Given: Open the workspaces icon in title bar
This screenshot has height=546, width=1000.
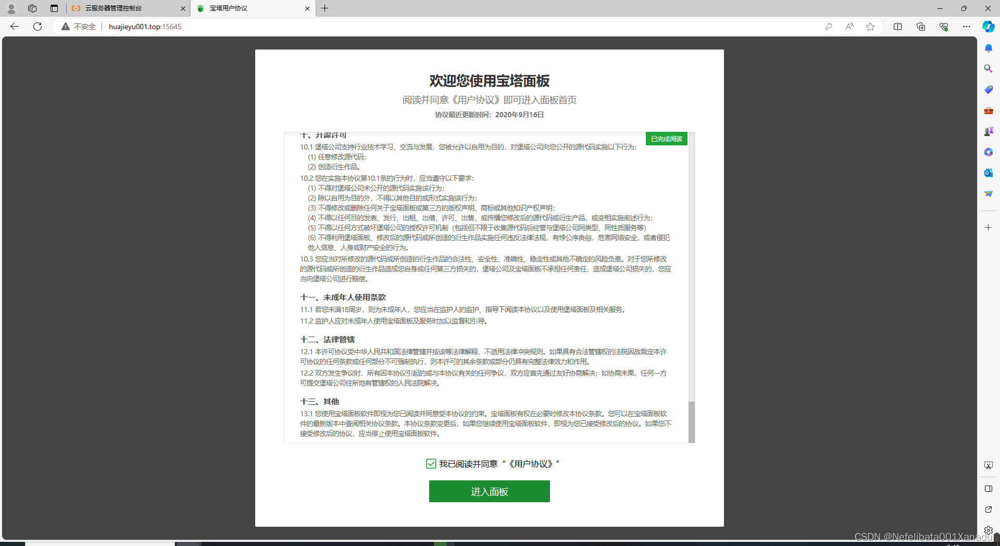Looking at the screenshot, I should pos(32,8).
